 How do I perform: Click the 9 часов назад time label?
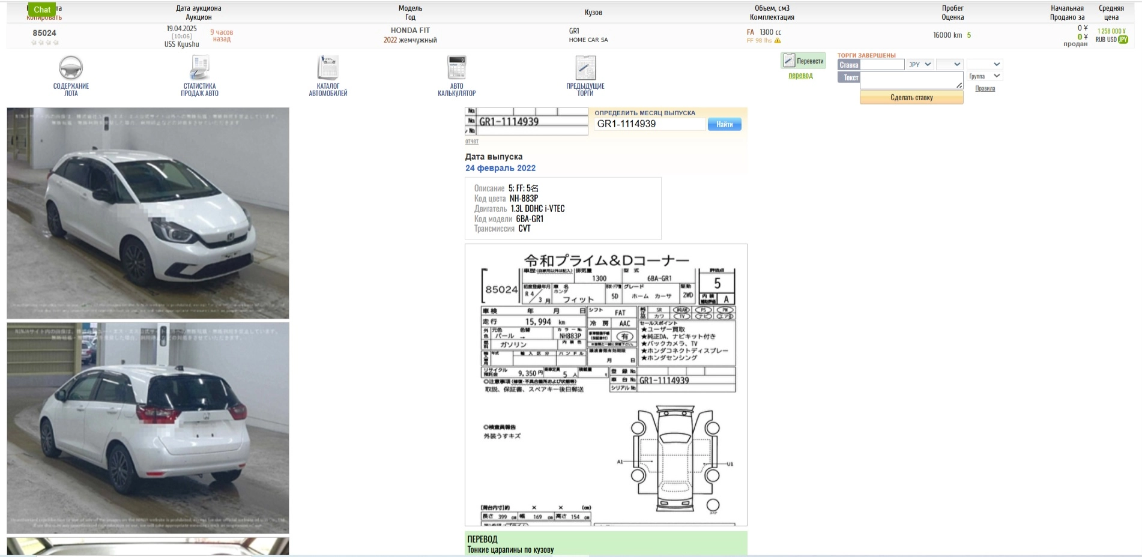222,35
